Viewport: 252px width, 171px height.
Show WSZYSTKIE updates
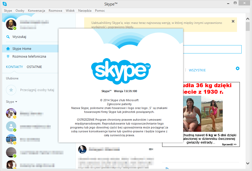(197, 70)
